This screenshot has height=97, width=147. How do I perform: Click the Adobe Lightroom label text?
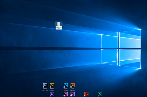(x=45, y=89)
